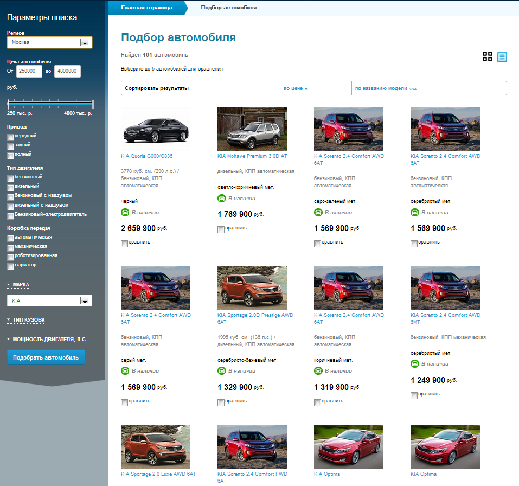Viewport: 519px width, 486px height.
Task: Check автоматическая gearbox
Action: (11, 238)
